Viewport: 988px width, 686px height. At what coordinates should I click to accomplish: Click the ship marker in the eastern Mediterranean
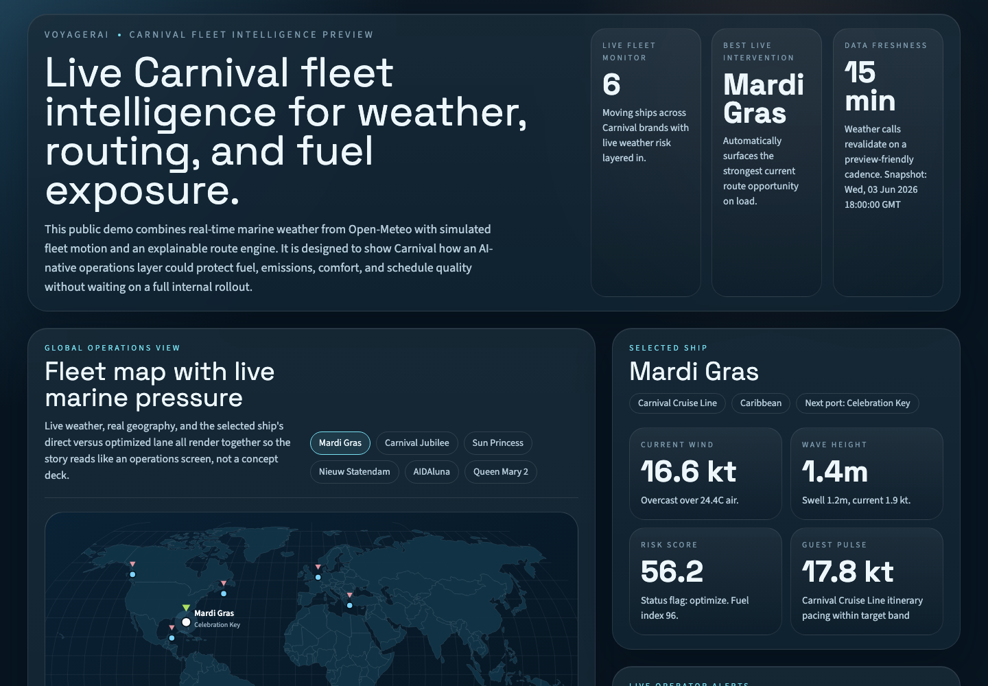349,605
